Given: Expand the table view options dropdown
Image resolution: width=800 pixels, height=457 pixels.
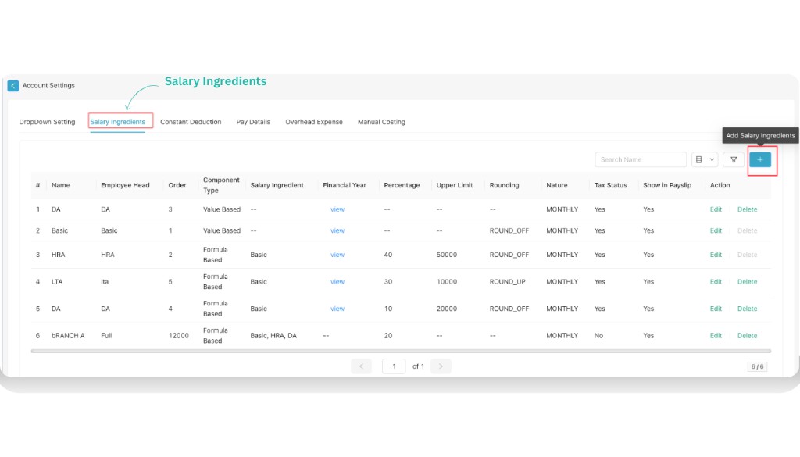Looking at the screenshot, I should [x=705, y=159].
